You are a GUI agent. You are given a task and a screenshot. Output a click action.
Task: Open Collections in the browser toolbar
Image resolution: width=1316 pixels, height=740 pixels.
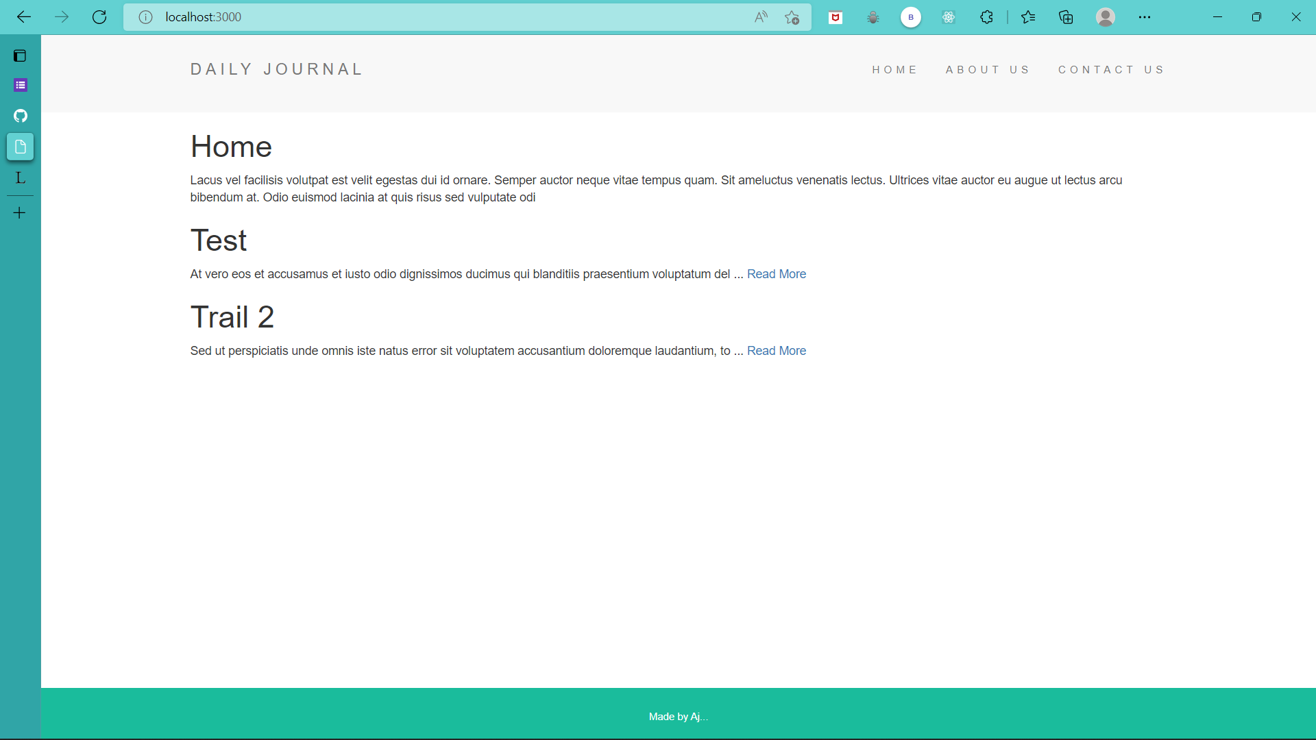(1066, 17)
